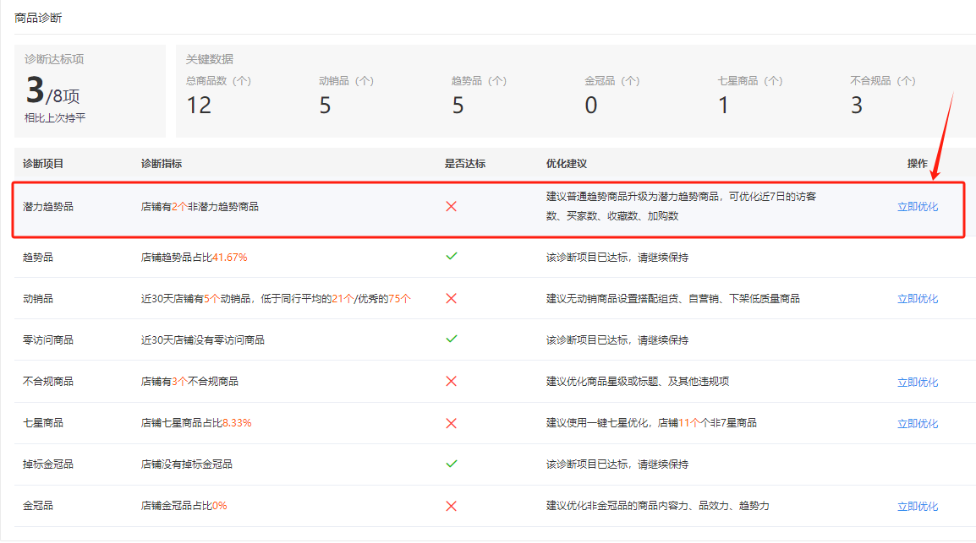Select the 七星商品 row name in table
The image size is (976, 543).
click(x=43, y=423)
